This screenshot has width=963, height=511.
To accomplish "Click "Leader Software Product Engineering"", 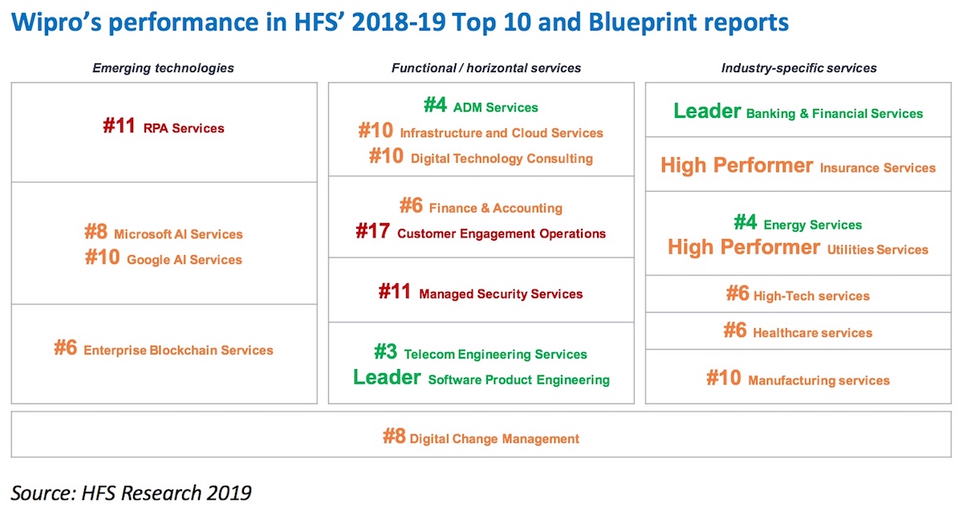I will click(x=481, y=378).
